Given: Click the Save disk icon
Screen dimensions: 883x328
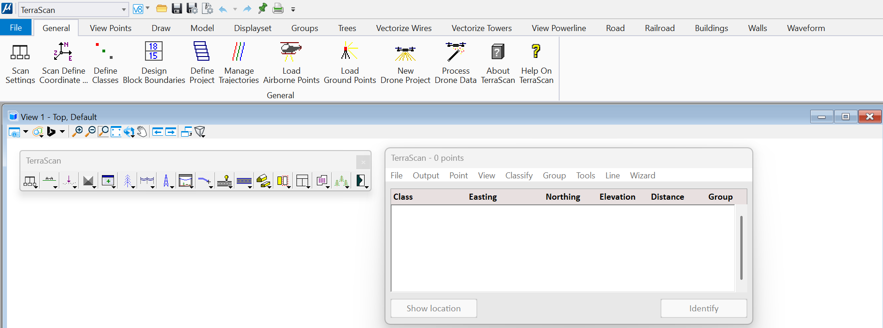Looking at the screenshot, I should [x=177, y=9].
